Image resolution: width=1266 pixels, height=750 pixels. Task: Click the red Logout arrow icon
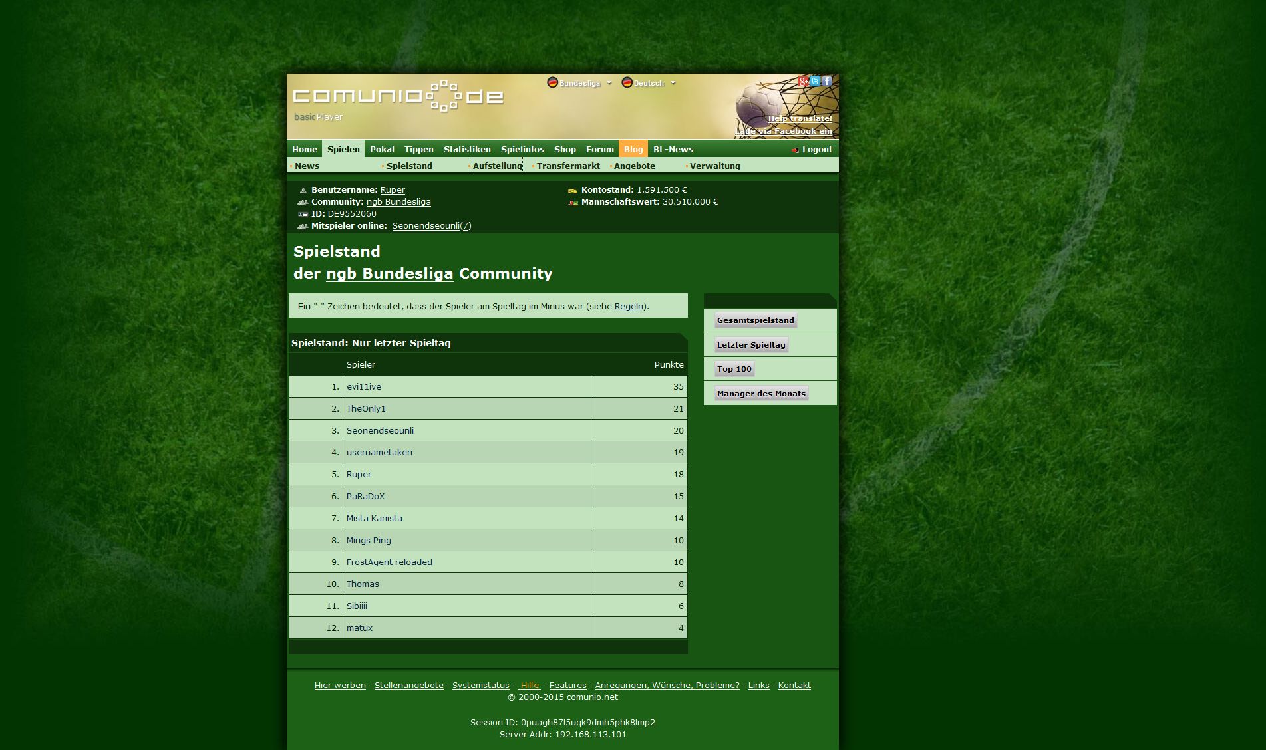(x=795, y=150)
